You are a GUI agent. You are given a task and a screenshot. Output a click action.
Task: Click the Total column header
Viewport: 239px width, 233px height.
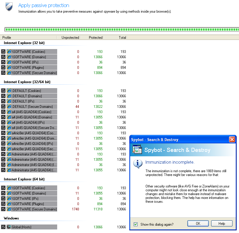point(115,38)
